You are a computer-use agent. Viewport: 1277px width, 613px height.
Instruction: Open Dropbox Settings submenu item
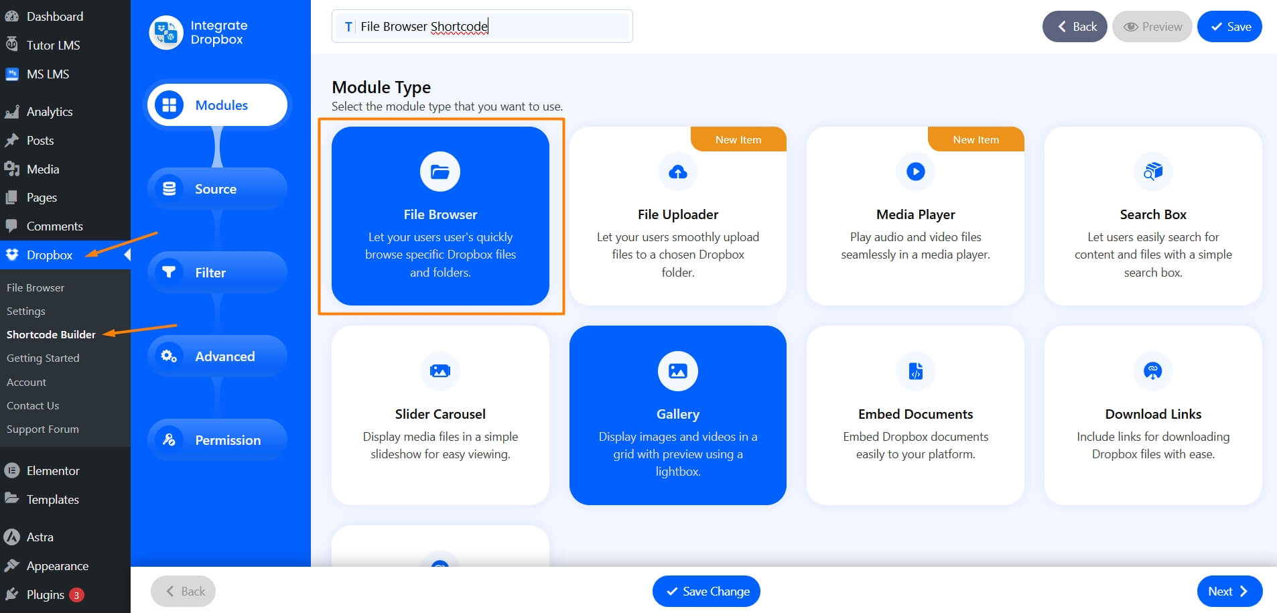[x=26, y=311]
